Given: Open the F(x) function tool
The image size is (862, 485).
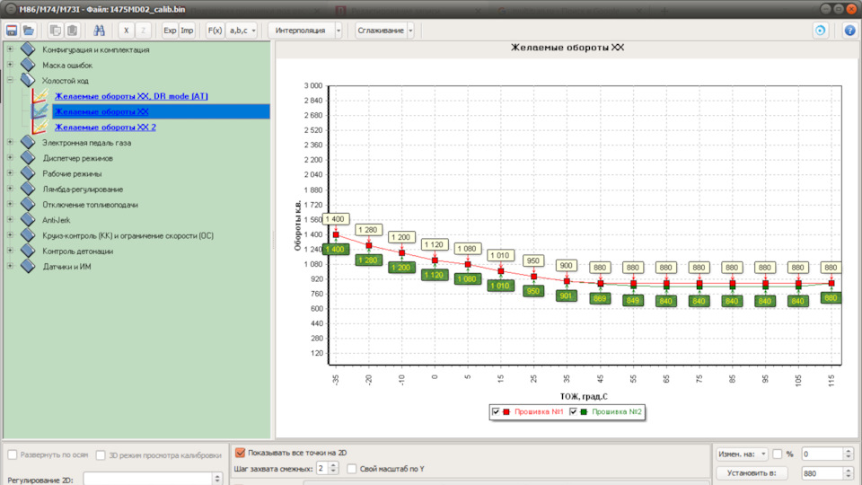Looking at the screenshot, I should click(x=215, y=31).
